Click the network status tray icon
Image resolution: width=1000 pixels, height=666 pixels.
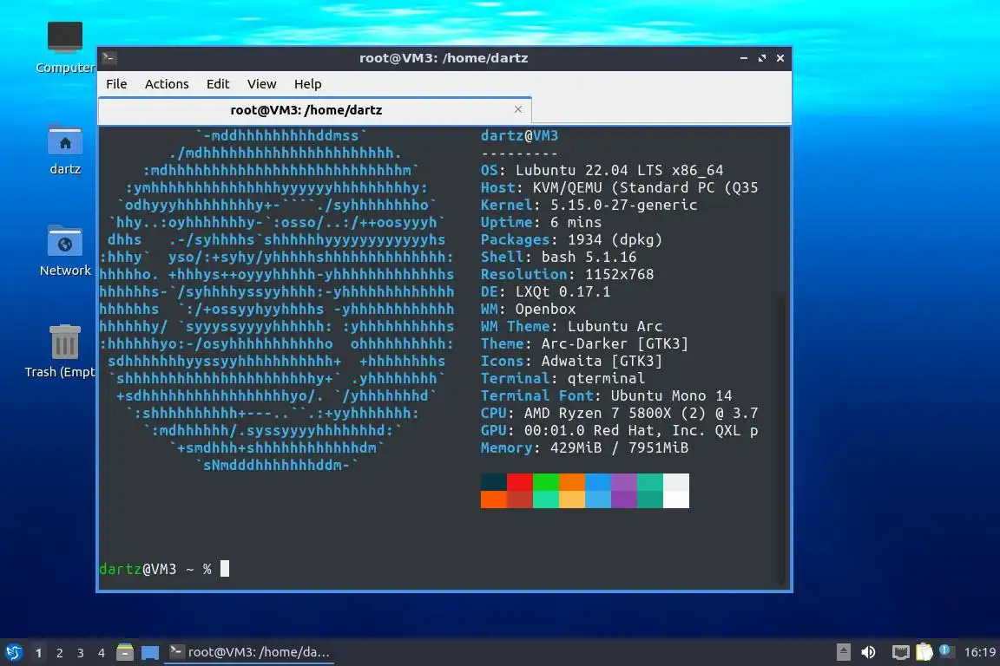[900, 652]
